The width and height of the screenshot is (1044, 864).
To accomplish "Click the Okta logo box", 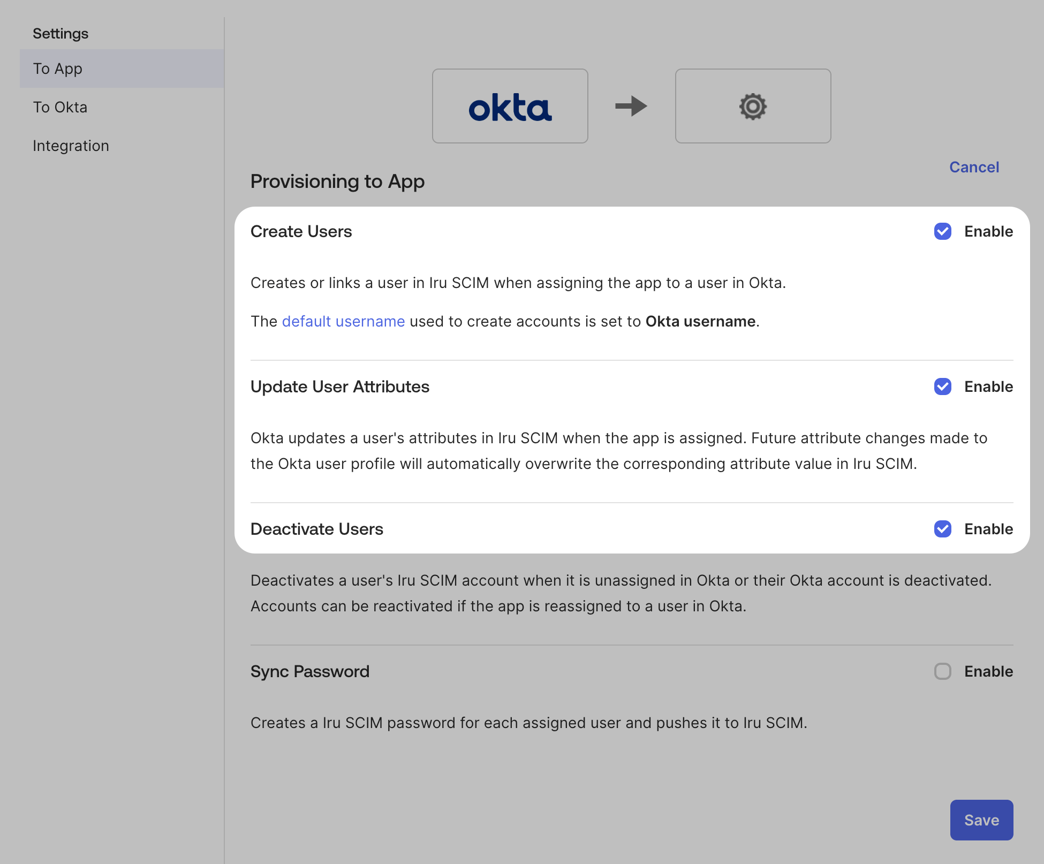I will click(510, 106).
